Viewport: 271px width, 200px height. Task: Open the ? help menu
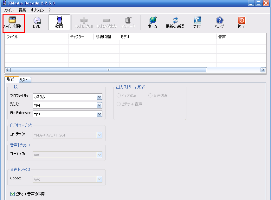[x=49, y=10]
